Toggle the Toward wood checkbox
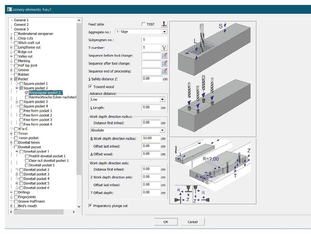Screen dimensions: 311x234 coord(90,87)
